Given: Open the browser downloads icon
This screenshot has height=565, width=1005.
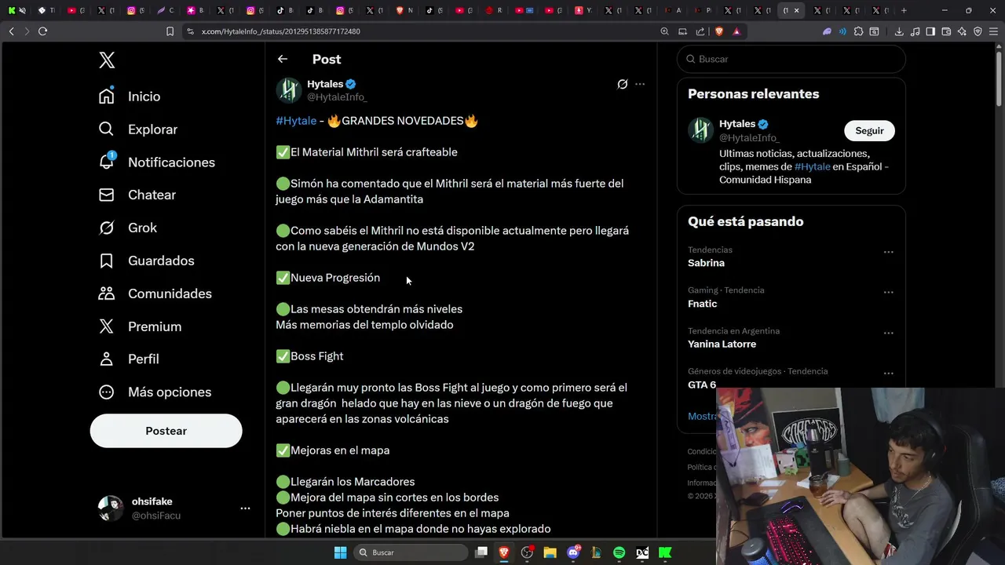Looking at the screenshot, I should (x=899, y=31).
